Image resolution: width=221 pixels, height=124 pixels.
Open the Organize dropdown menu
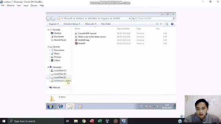click(54, 24)
